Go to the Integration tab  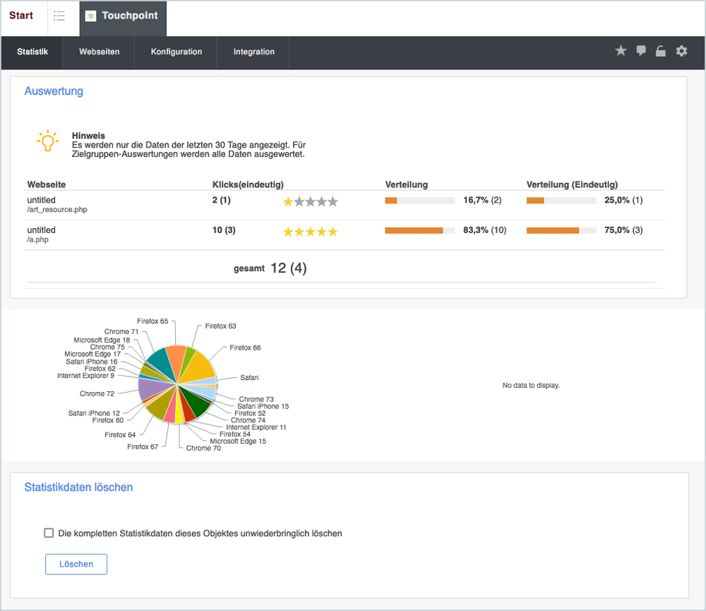click(254, 52)
